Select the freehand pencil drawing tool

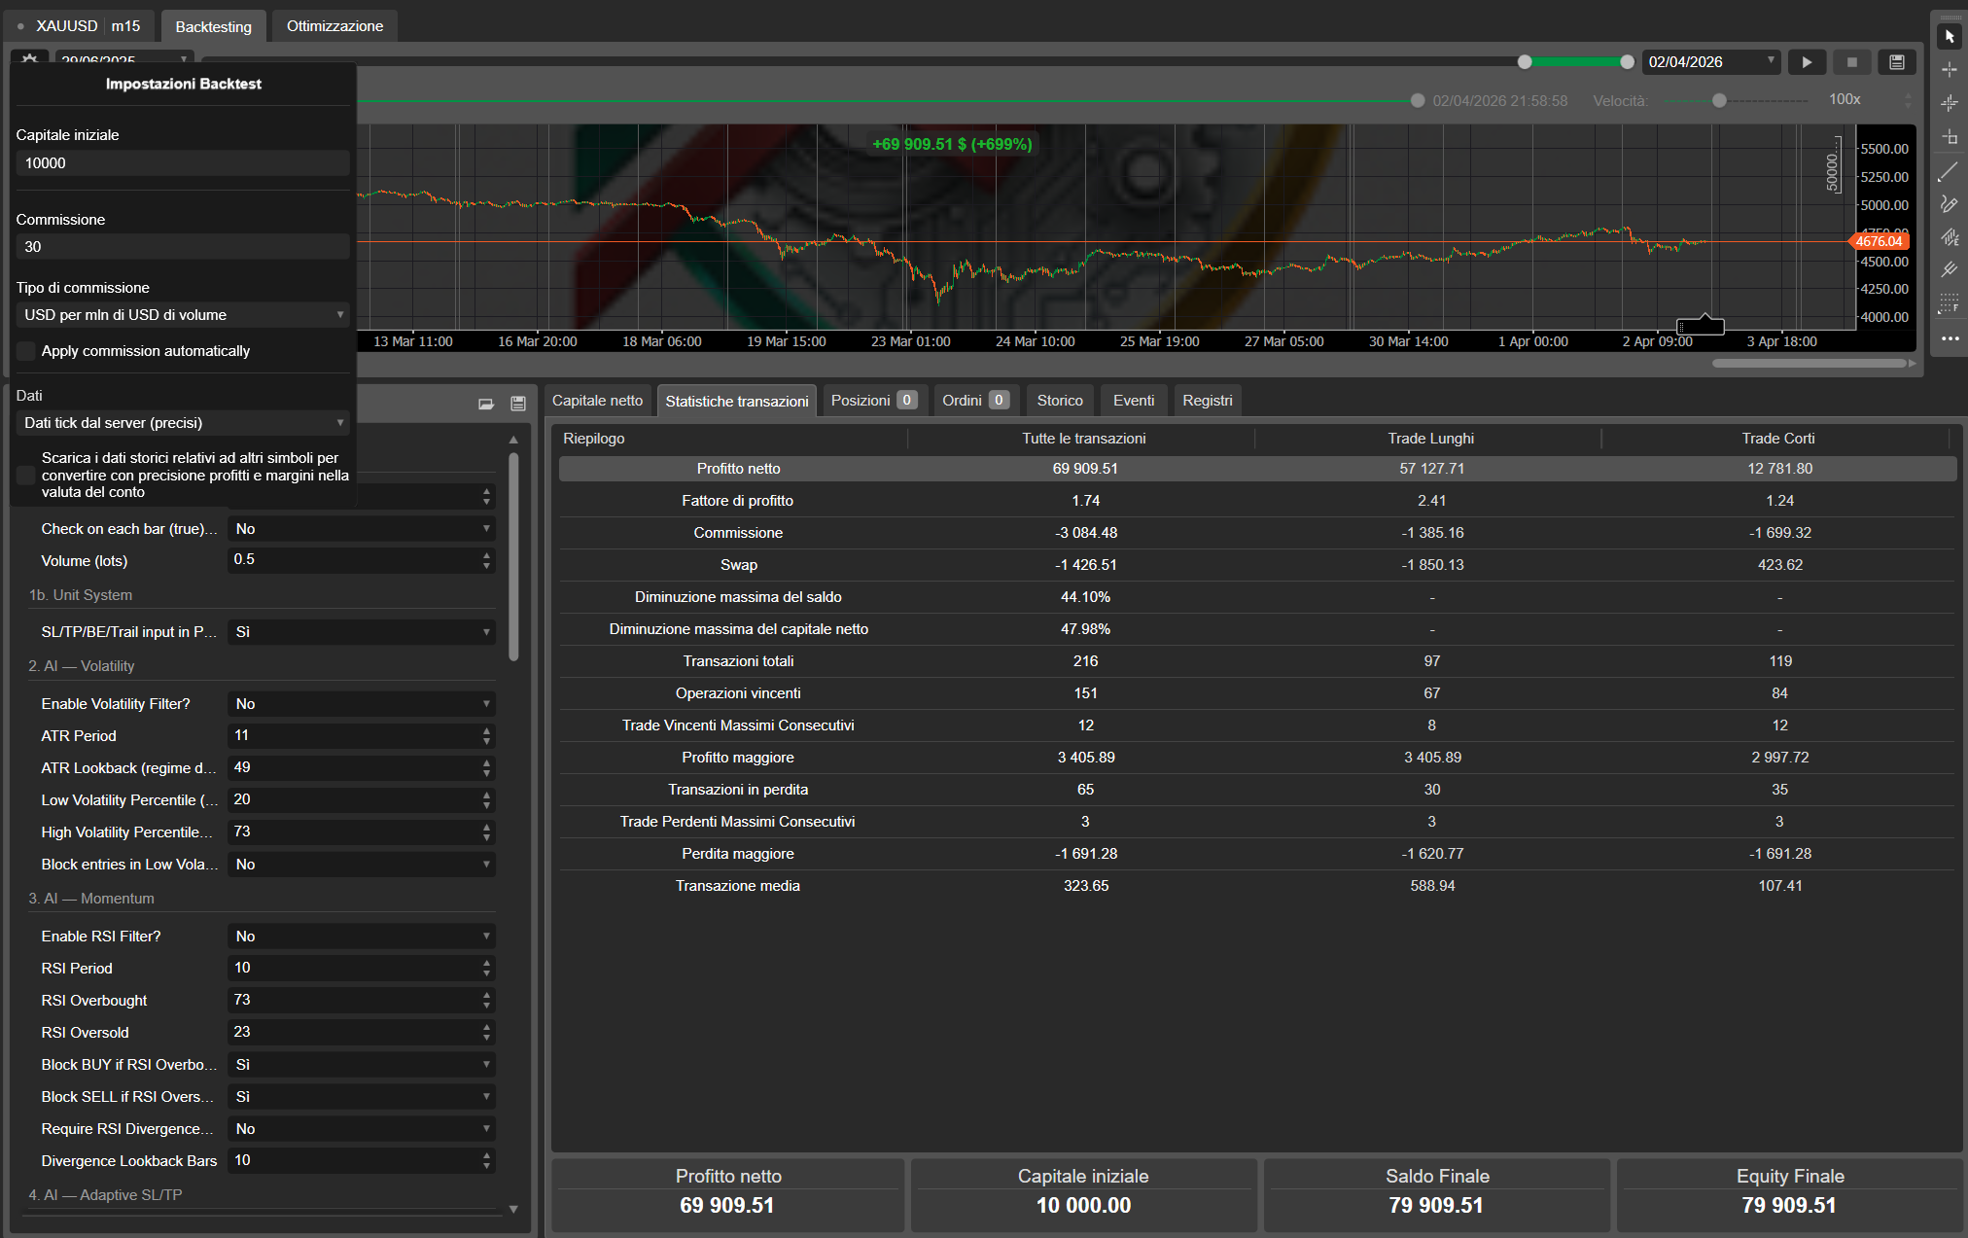[1949, 204]
